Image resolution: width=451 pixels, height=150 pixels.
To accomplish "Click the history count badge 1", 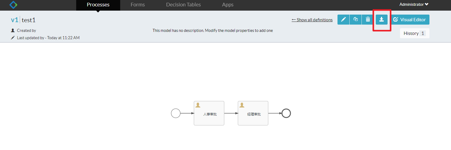I will (423, 33).
